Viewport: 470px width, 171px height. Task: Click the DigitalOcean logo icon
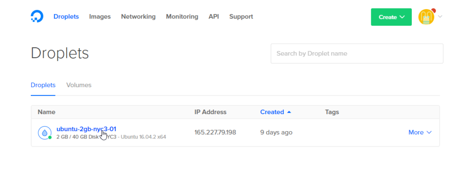tap(37, 17)
